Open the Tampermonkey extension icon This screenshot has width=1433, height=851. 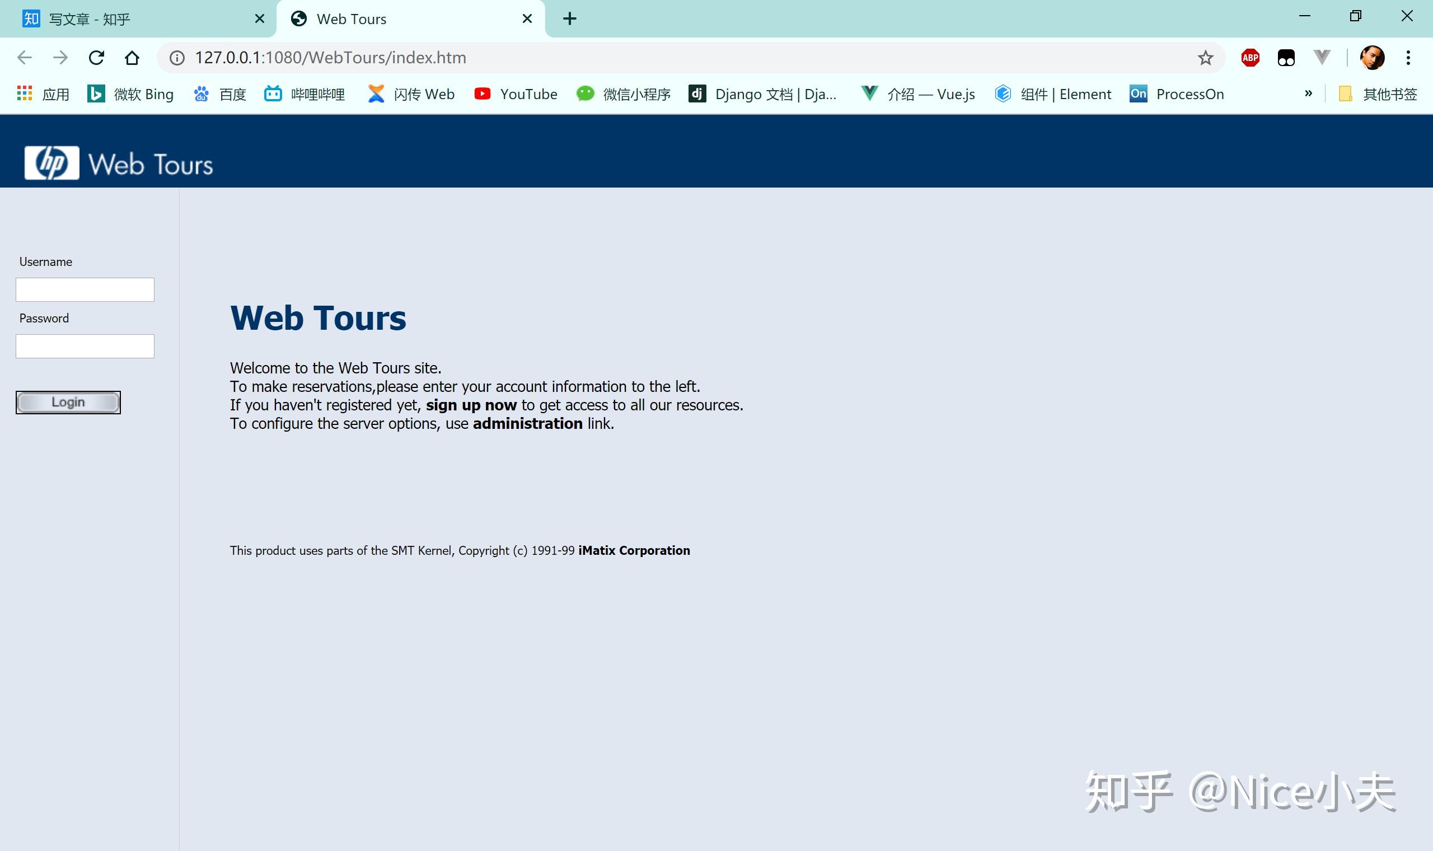[1286, 57]
